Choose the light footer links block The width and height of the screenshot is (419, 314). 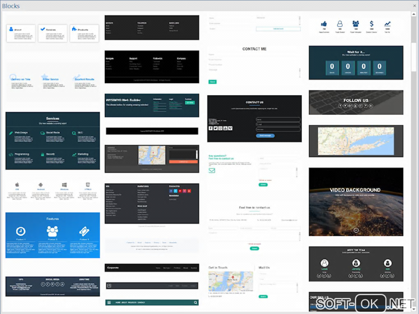pos(152,245)
